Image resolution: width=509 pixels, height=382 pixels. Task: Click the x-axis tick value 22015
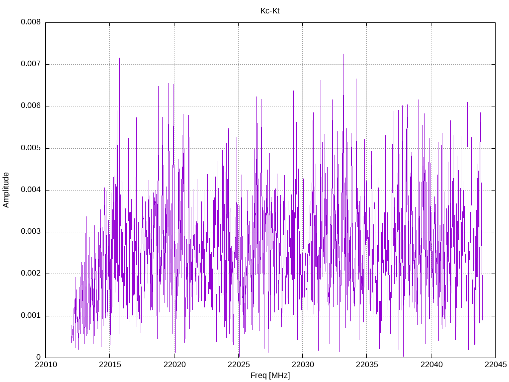pyautogui.click(x=110, y=365)
